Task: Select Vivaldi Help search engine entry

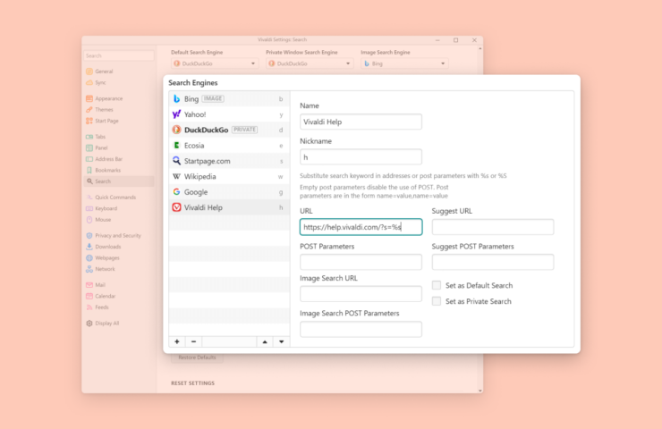Action: [x=229, y=207]
